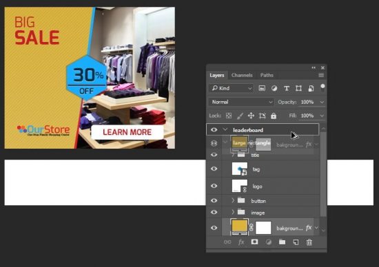The height and width of the screenshot is (267, 379).
Task: Select the button group name
Action: pos(258,201)
